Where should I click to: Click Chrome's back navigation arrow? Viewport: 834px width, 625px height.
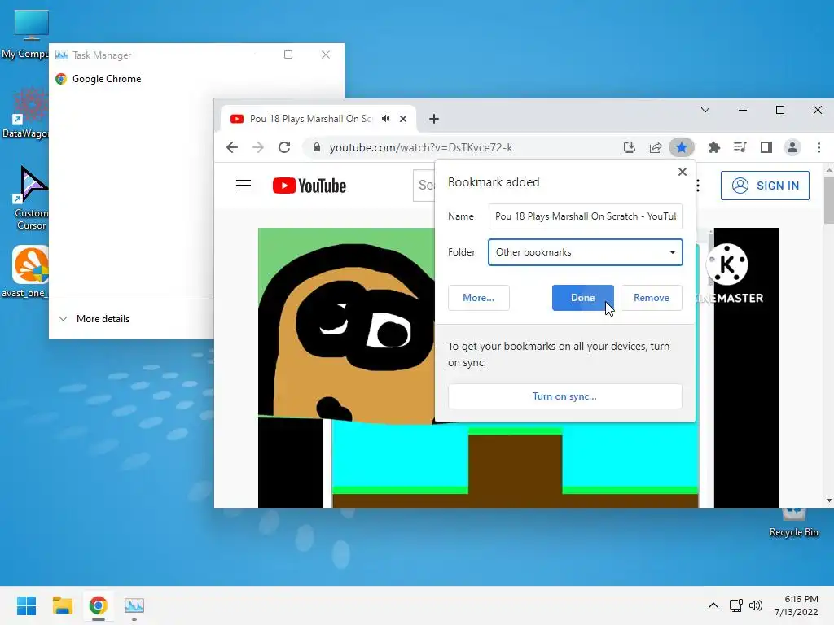pyautogui.click(x=232, y=147)
